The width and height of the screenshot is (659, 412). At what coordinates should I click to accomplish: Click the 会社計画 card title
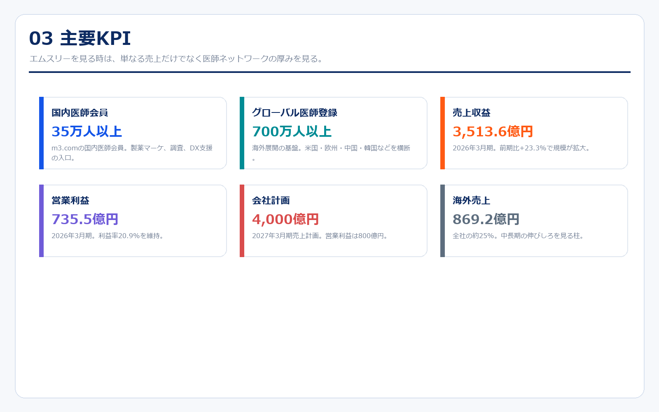coord(271,200)
